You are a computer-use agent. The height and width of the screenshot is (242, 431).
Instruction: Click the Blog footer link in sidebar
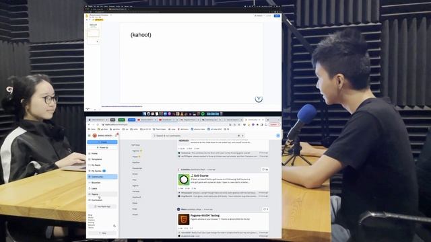[90, 215]
